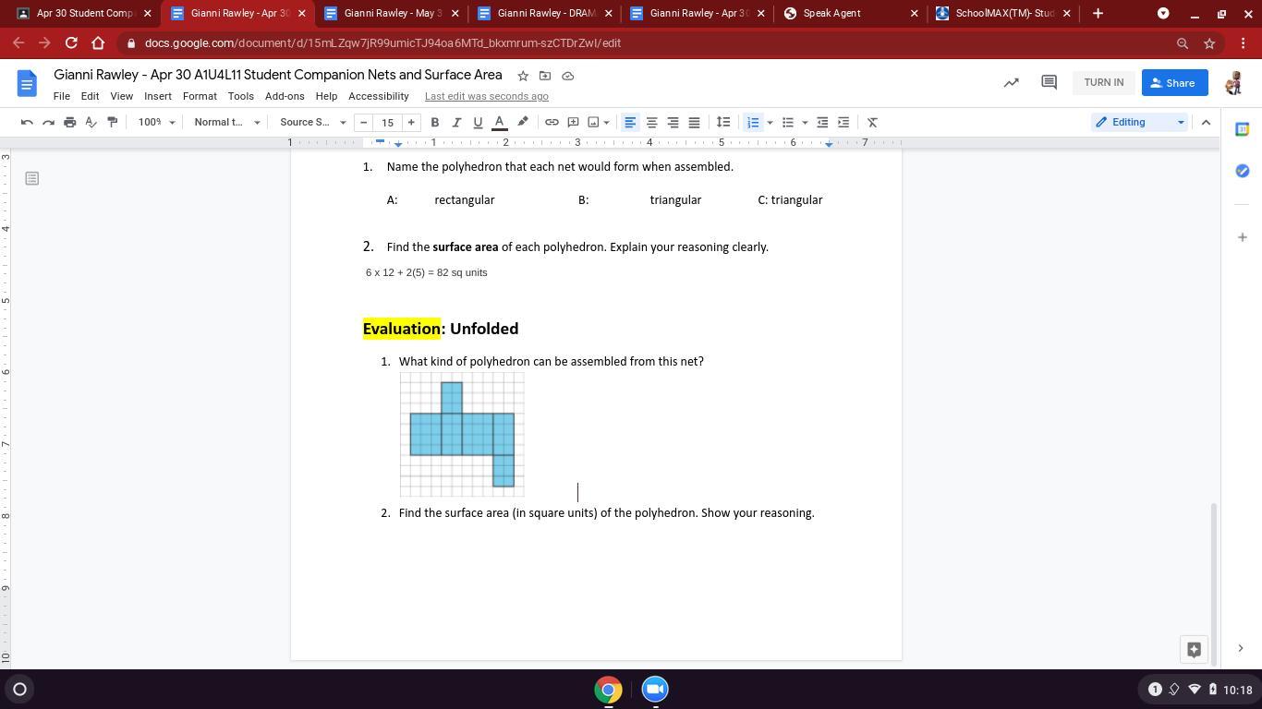Justify the text
This screenshot has height=709, width=1262.
pyautogui.click(x=694, y=122)
